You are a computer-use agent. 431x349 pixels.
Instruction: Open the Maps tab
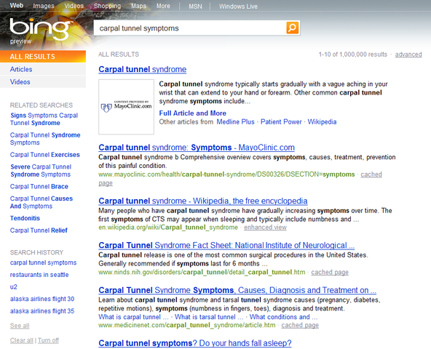[x=138, y=6]
